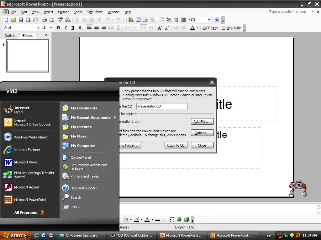Decrease the font size
The height and width of the screenshot is (240, 321).
[167, 28]
